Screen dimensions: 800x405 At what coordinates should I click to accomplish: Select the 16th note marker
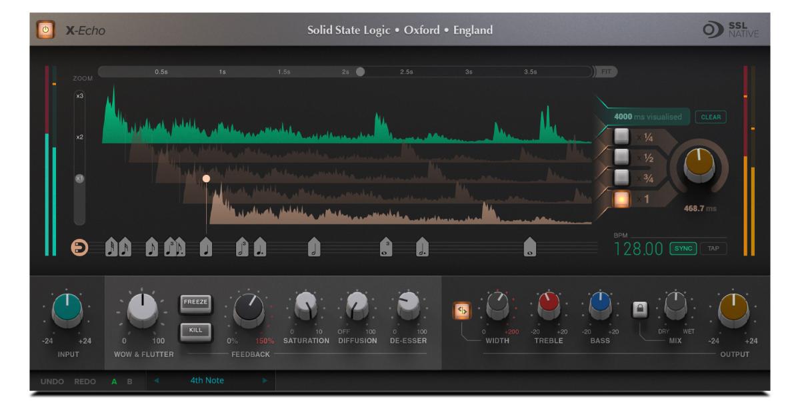(125, 248)
